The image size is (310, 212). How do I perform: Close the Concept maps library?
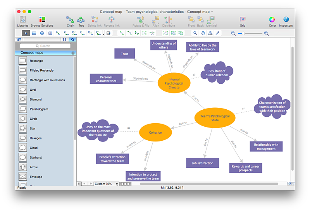coord(73,53)
